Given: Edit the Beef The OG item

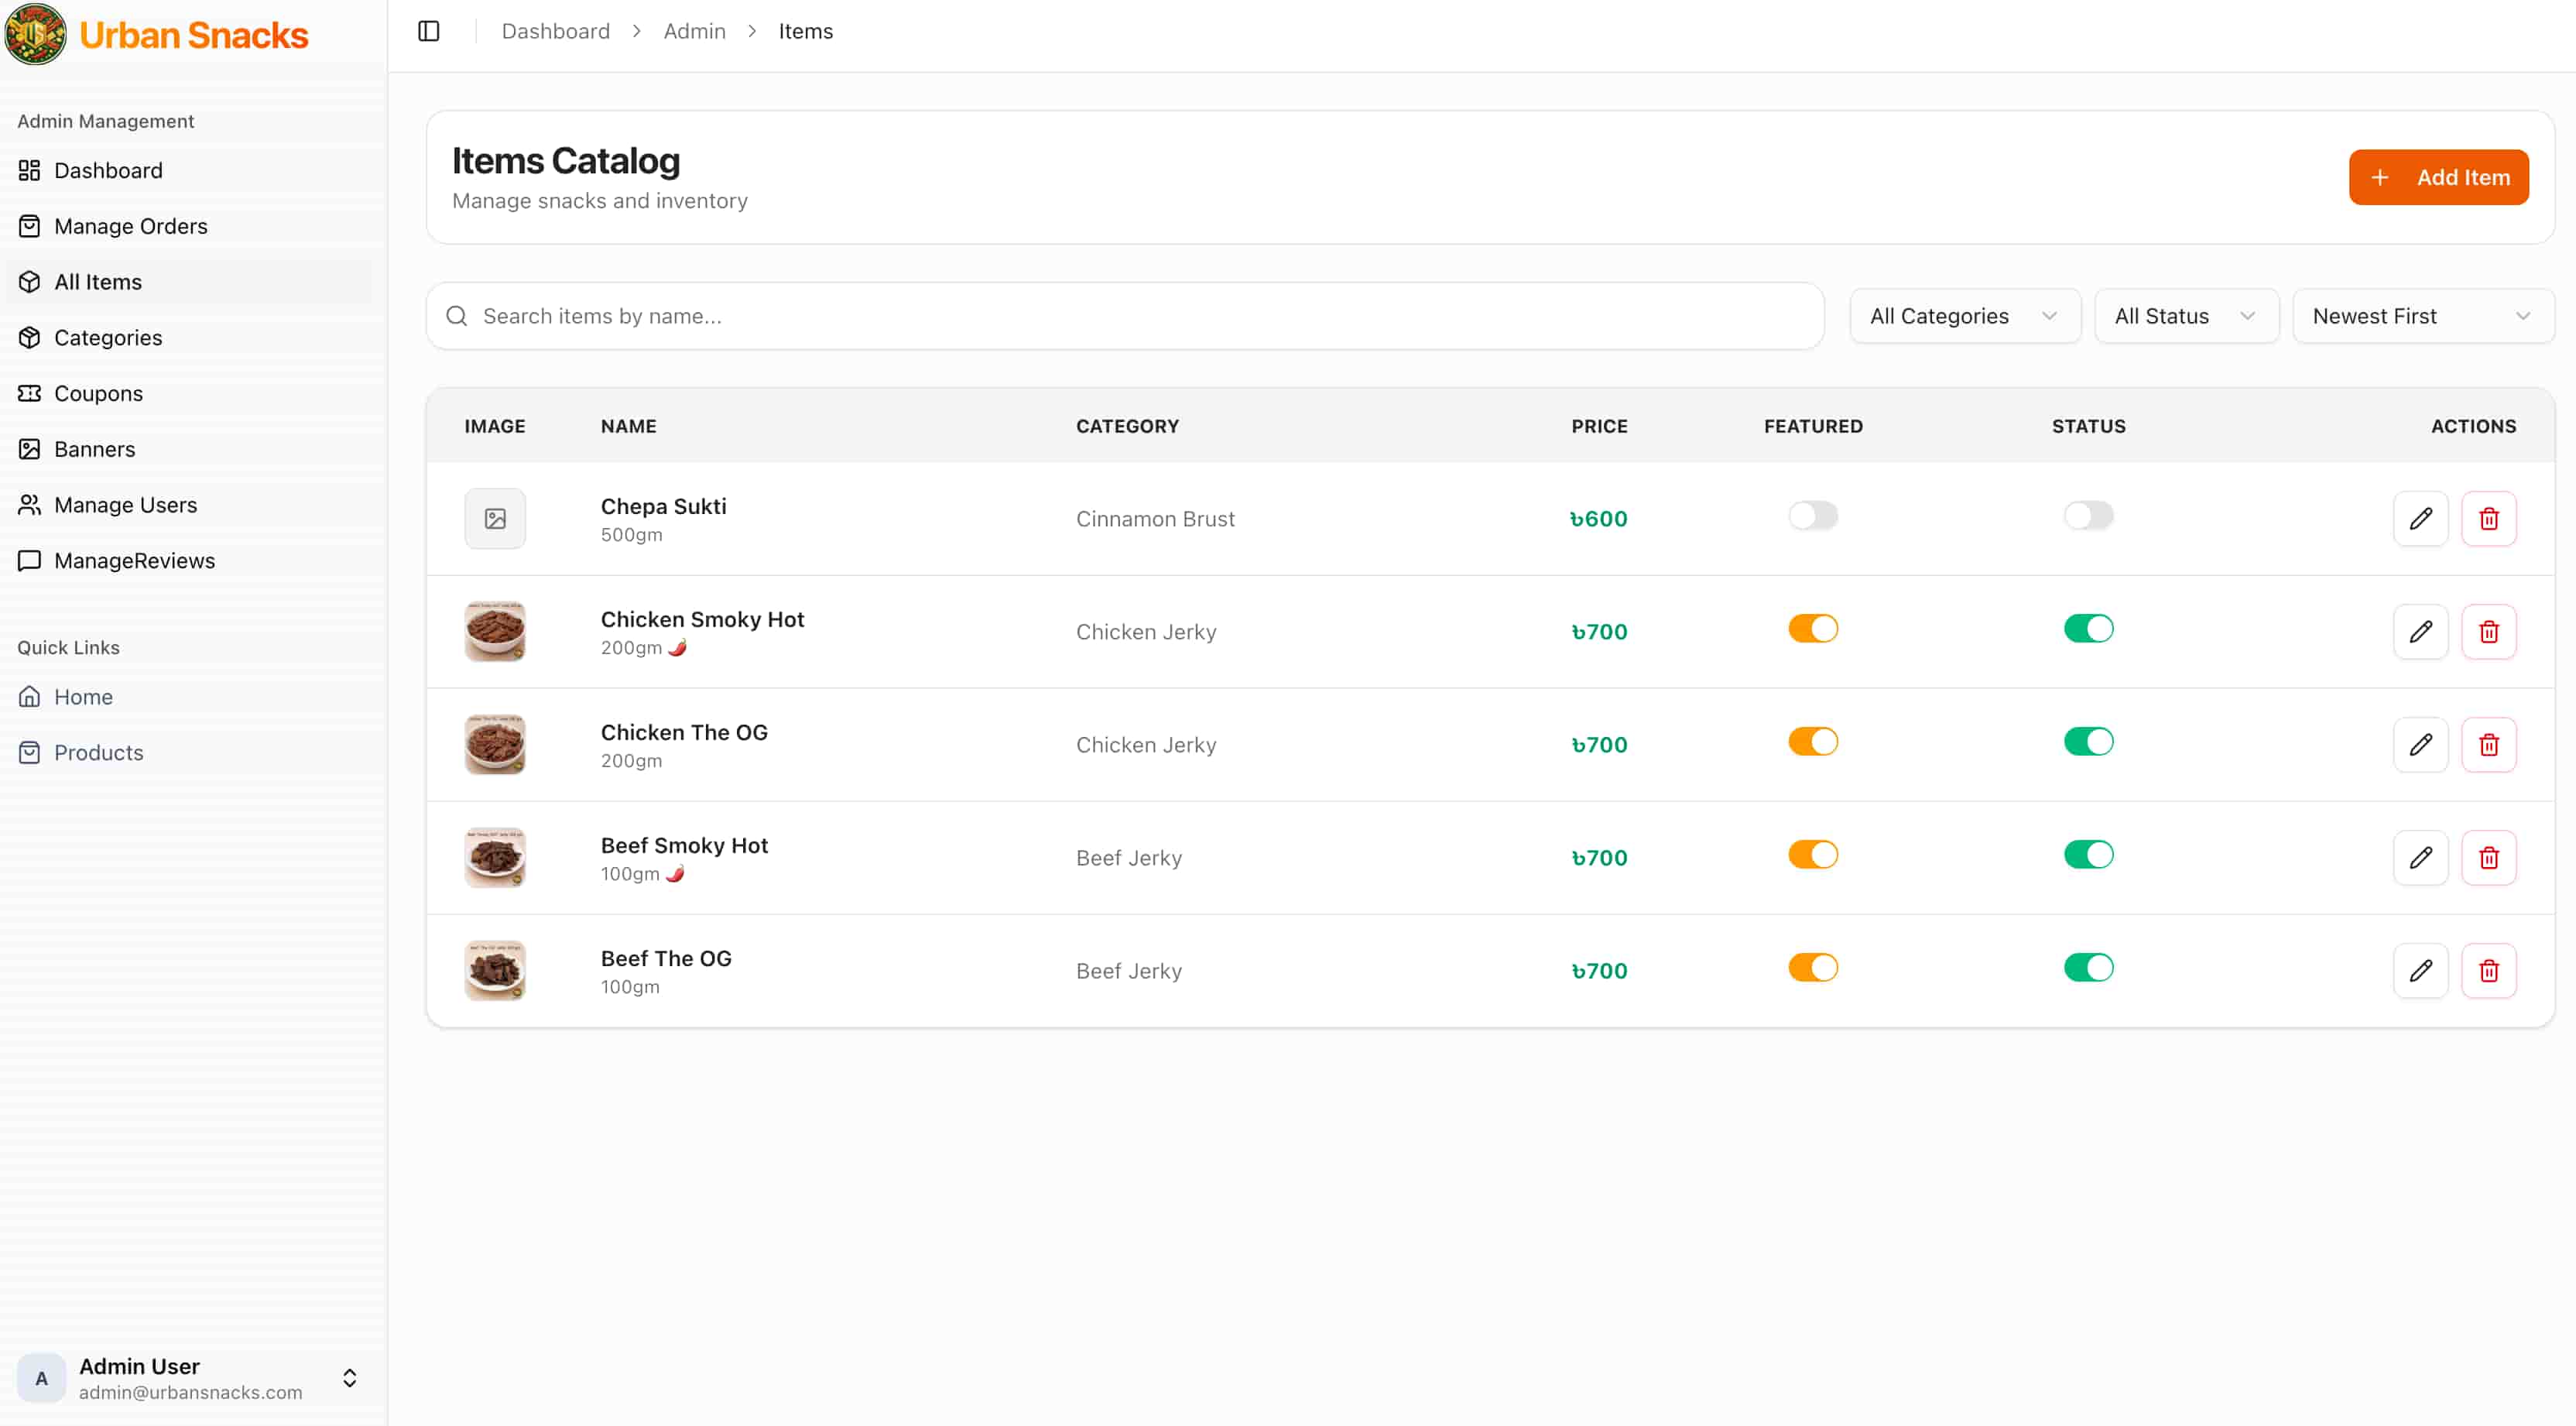Looking at the screenshot, I should coord(2420,970).
